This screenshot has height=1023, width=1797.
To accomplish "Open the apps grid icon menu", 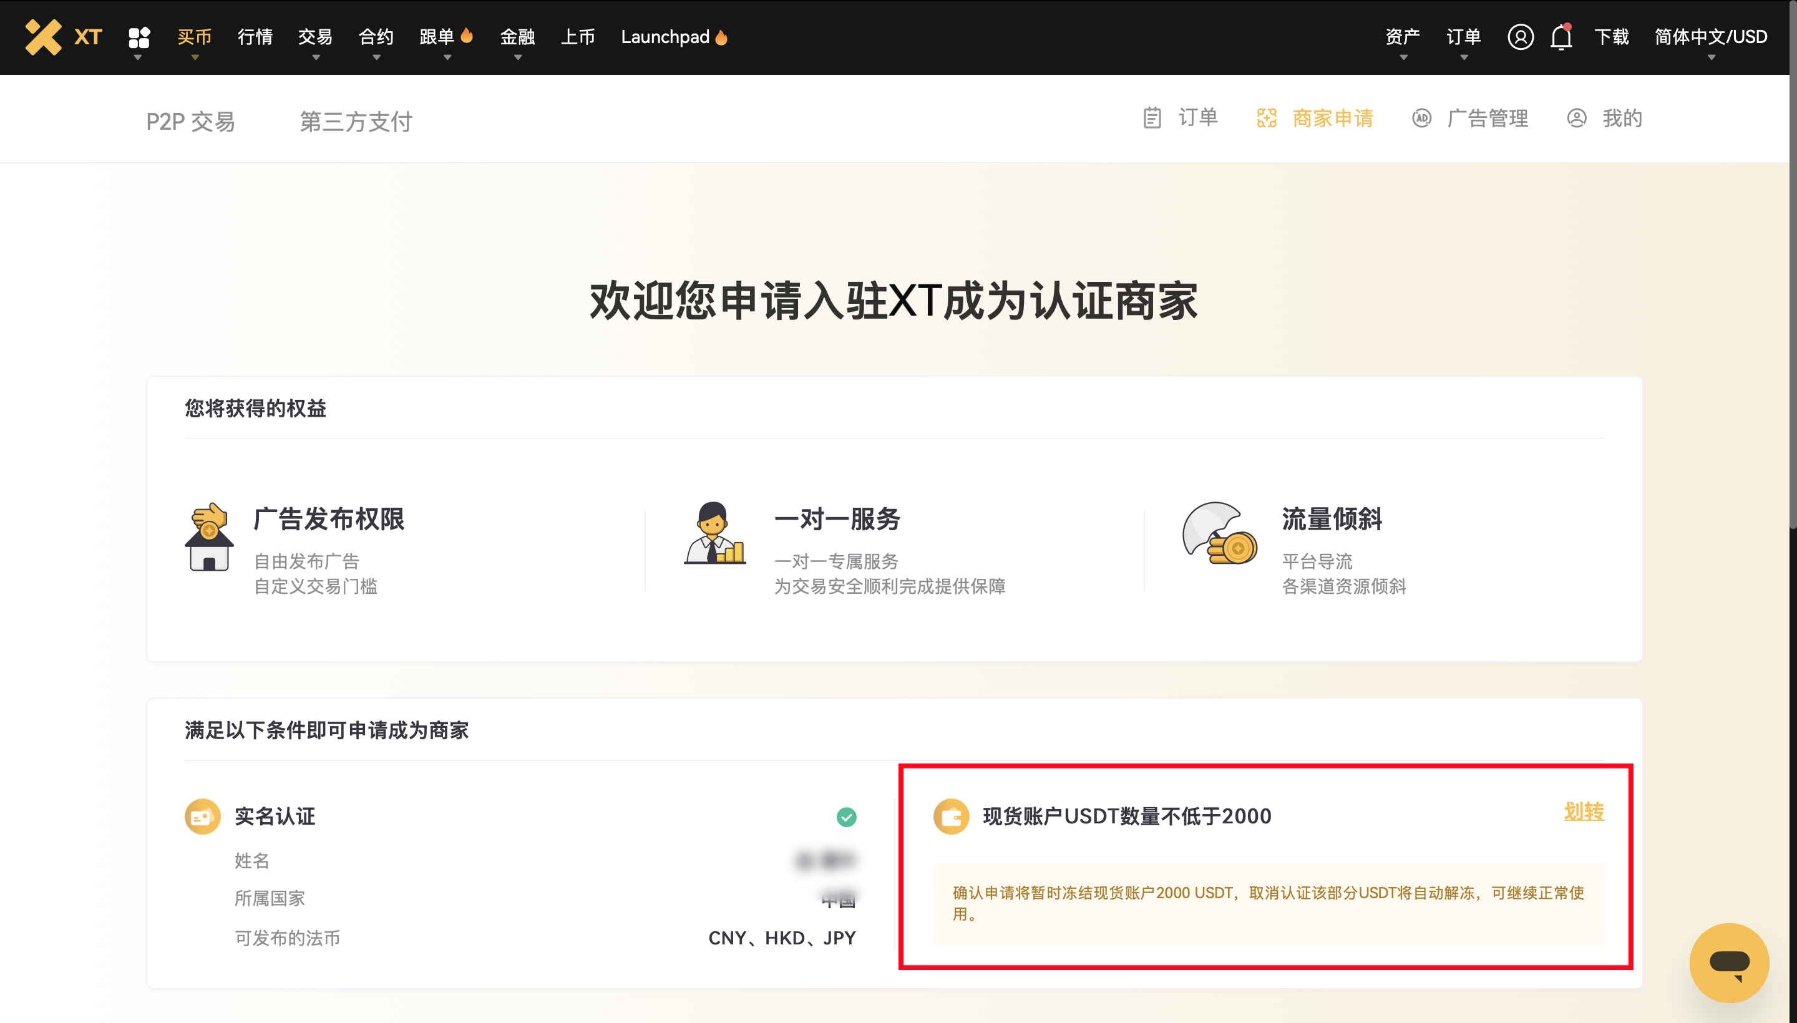I will coord(139,37).
